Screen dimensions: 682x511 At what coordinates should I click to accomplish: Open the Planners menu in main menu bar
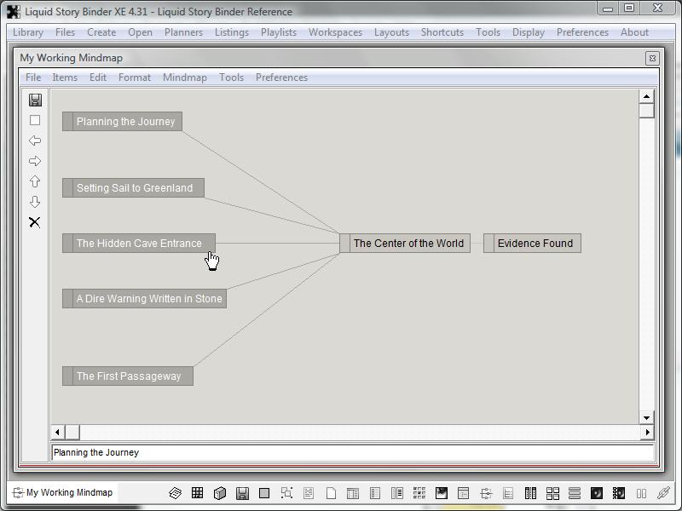pyautogui.click(x=183, y=32)
